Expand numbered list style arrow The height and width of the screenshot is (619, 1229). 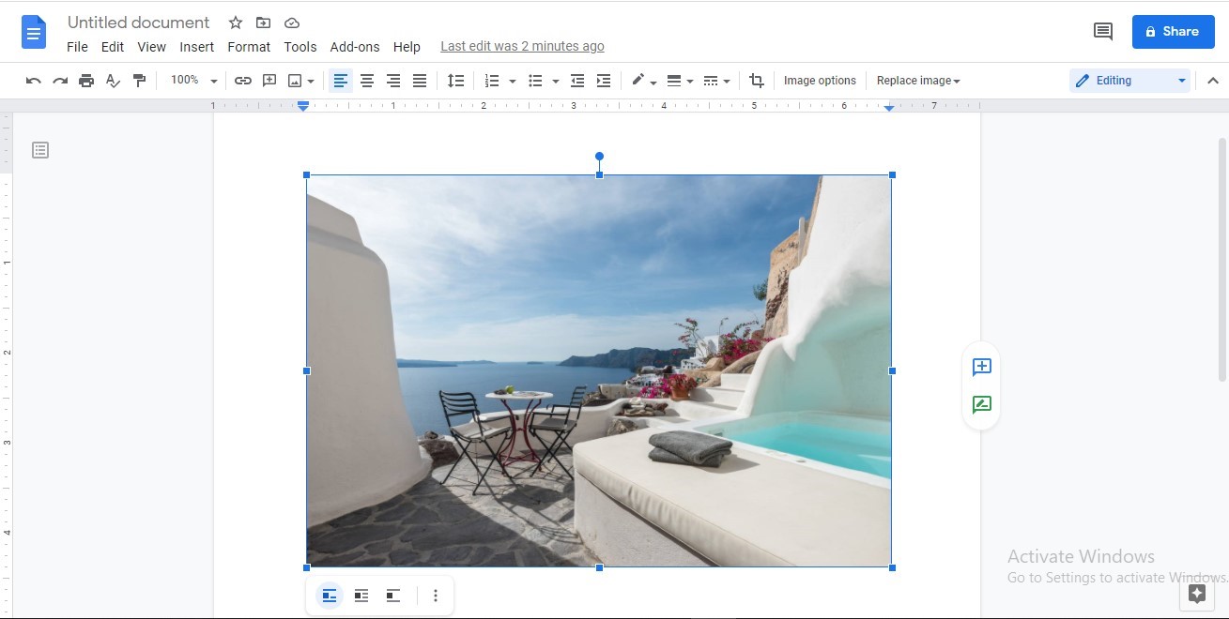tap(512, 82)
